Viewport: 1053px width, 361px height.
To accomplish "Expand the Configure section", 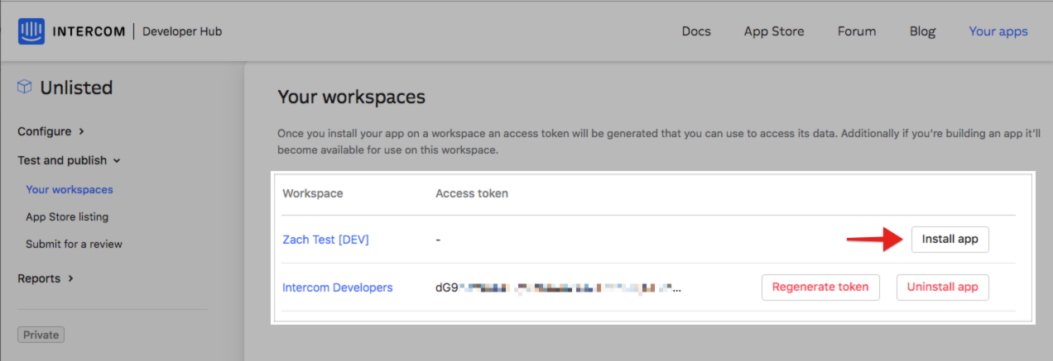I will point(51,131).
